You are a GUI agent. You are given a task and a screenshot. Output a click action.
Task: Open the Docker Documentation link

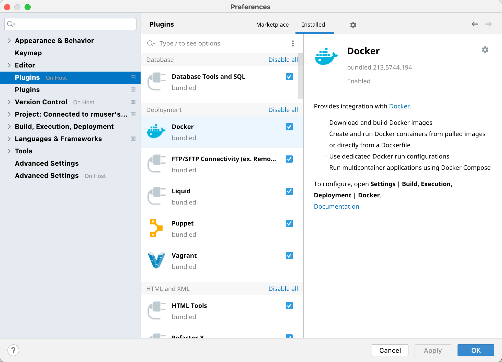point(336,206)
